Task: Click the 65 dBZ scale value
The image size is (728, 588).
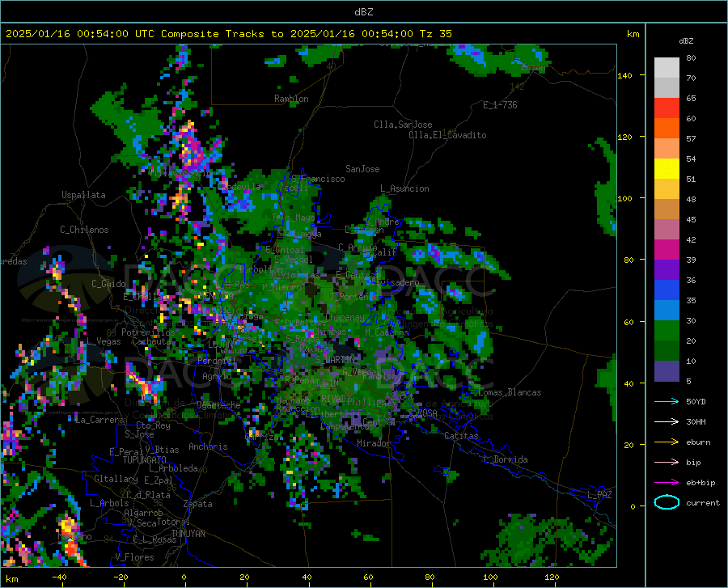Action: click(x=691, y=99)
